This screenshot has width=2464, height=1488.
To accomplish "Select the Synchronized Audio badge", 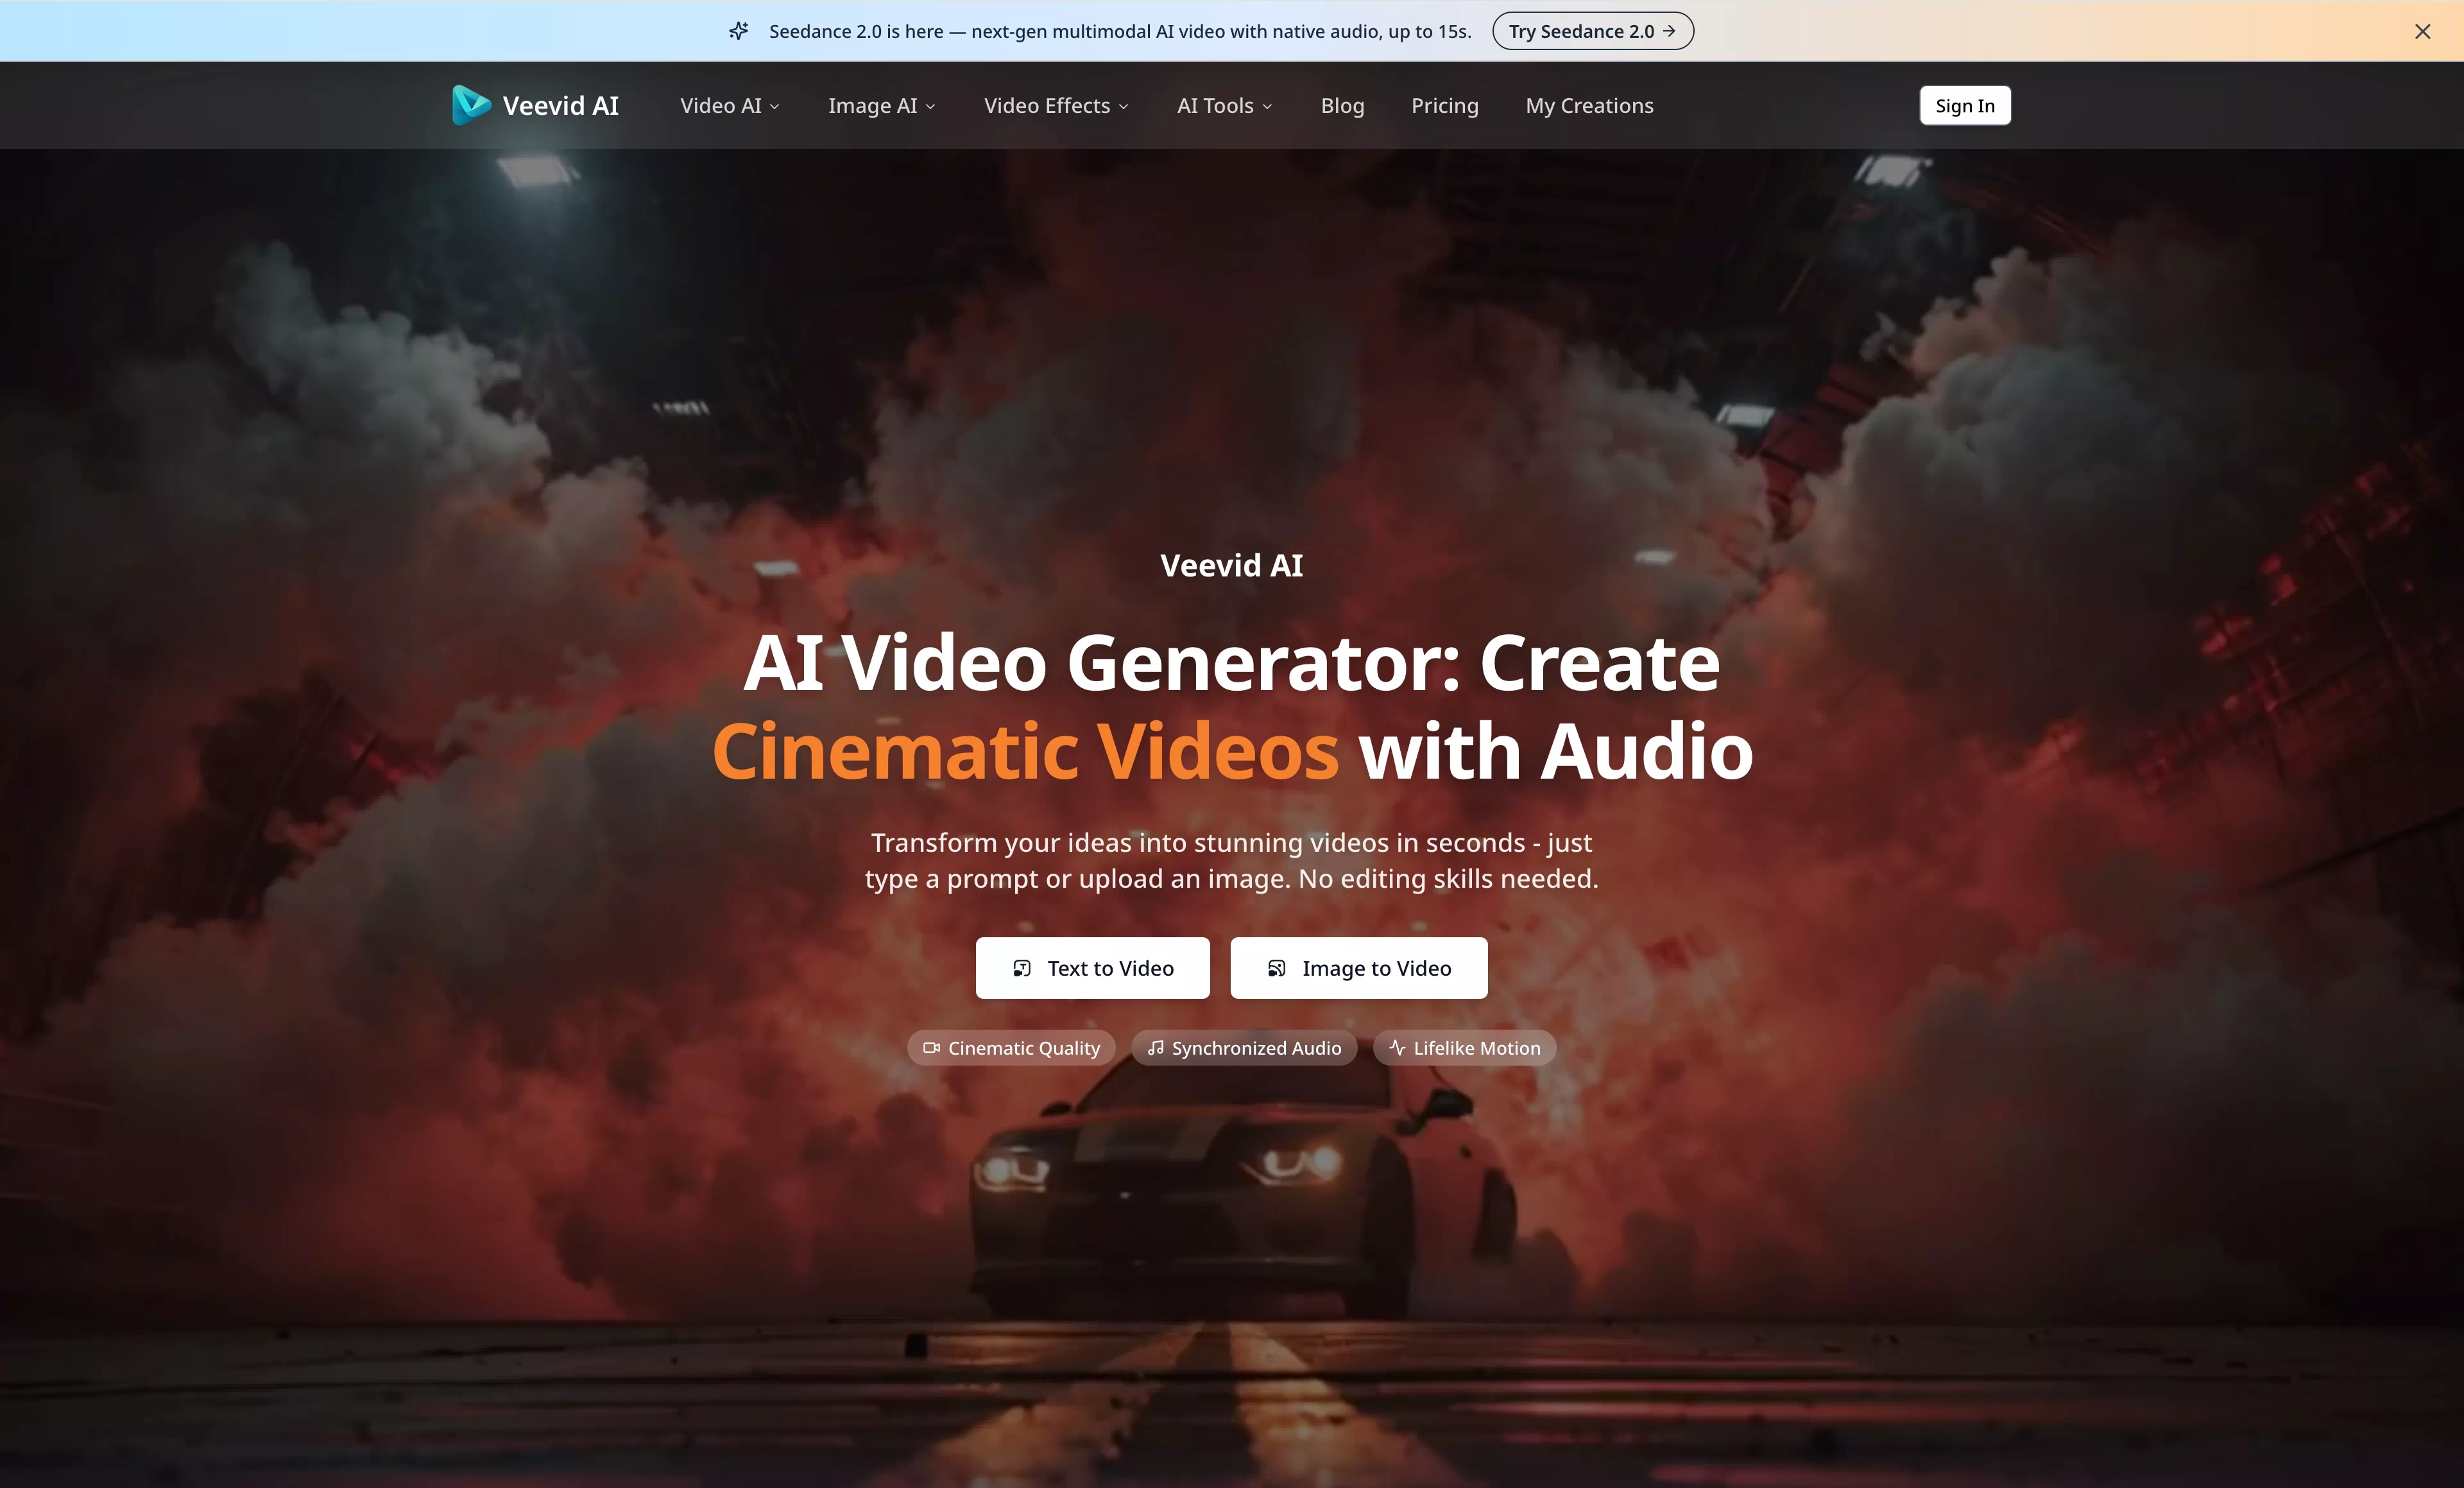I will tap(1244, 1048).
